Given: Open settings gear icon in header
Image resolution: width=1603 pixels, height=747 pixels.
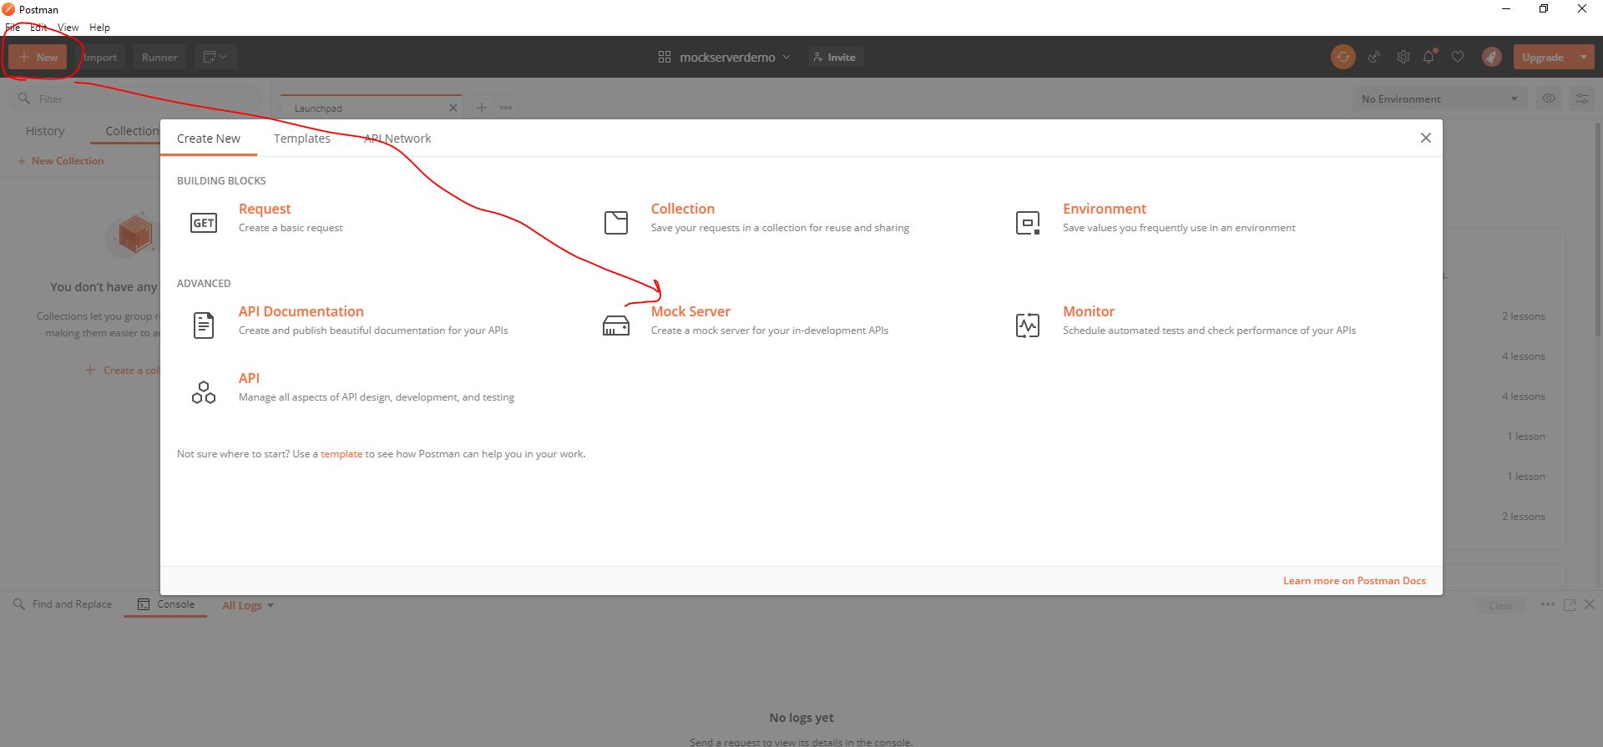Looking at the screenshot, I should coord(1403,57).
